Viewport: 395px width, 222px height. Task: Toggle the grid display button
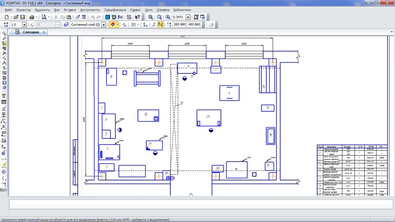coord(133,25)
